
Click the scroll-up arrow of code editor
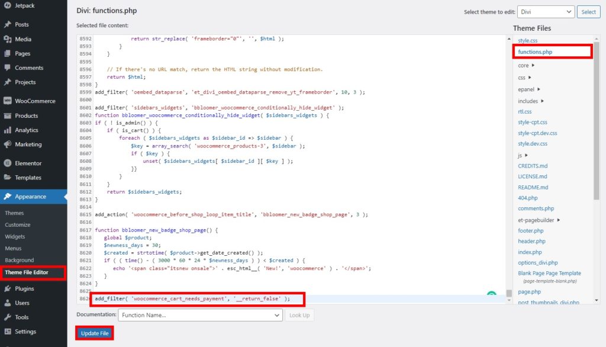509,39
